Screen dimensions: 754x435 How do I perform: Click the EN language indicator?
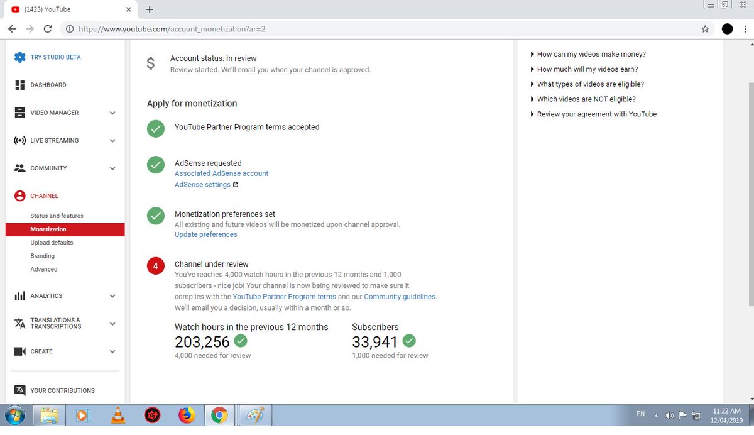640,414
